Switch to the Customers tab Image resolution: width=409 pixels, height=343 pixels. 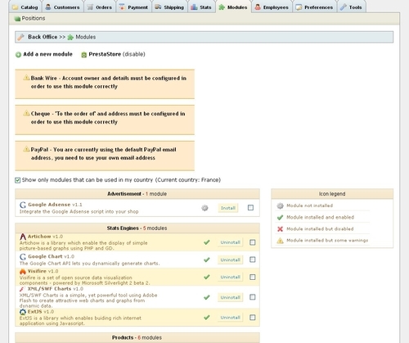(63, 7)
